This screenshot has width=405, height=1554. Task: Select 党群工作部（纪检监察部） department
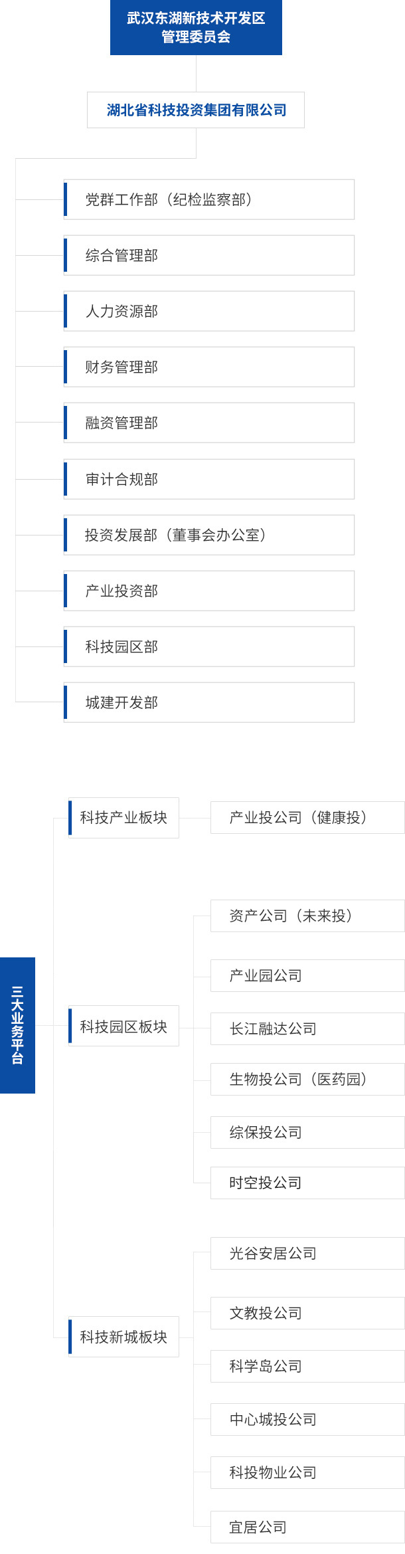click(x=208, y=199)
